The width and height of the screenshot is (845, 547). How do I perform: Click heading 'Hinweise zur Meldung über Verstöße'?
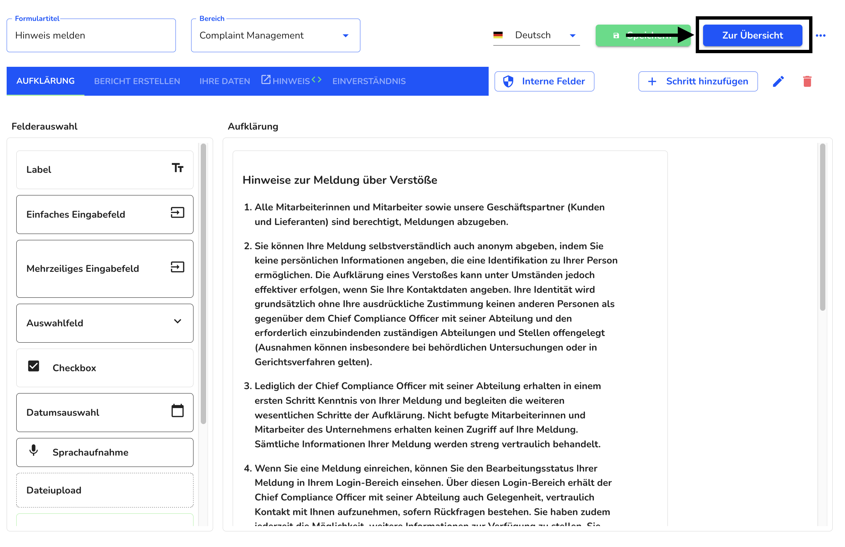coord(339,180)
